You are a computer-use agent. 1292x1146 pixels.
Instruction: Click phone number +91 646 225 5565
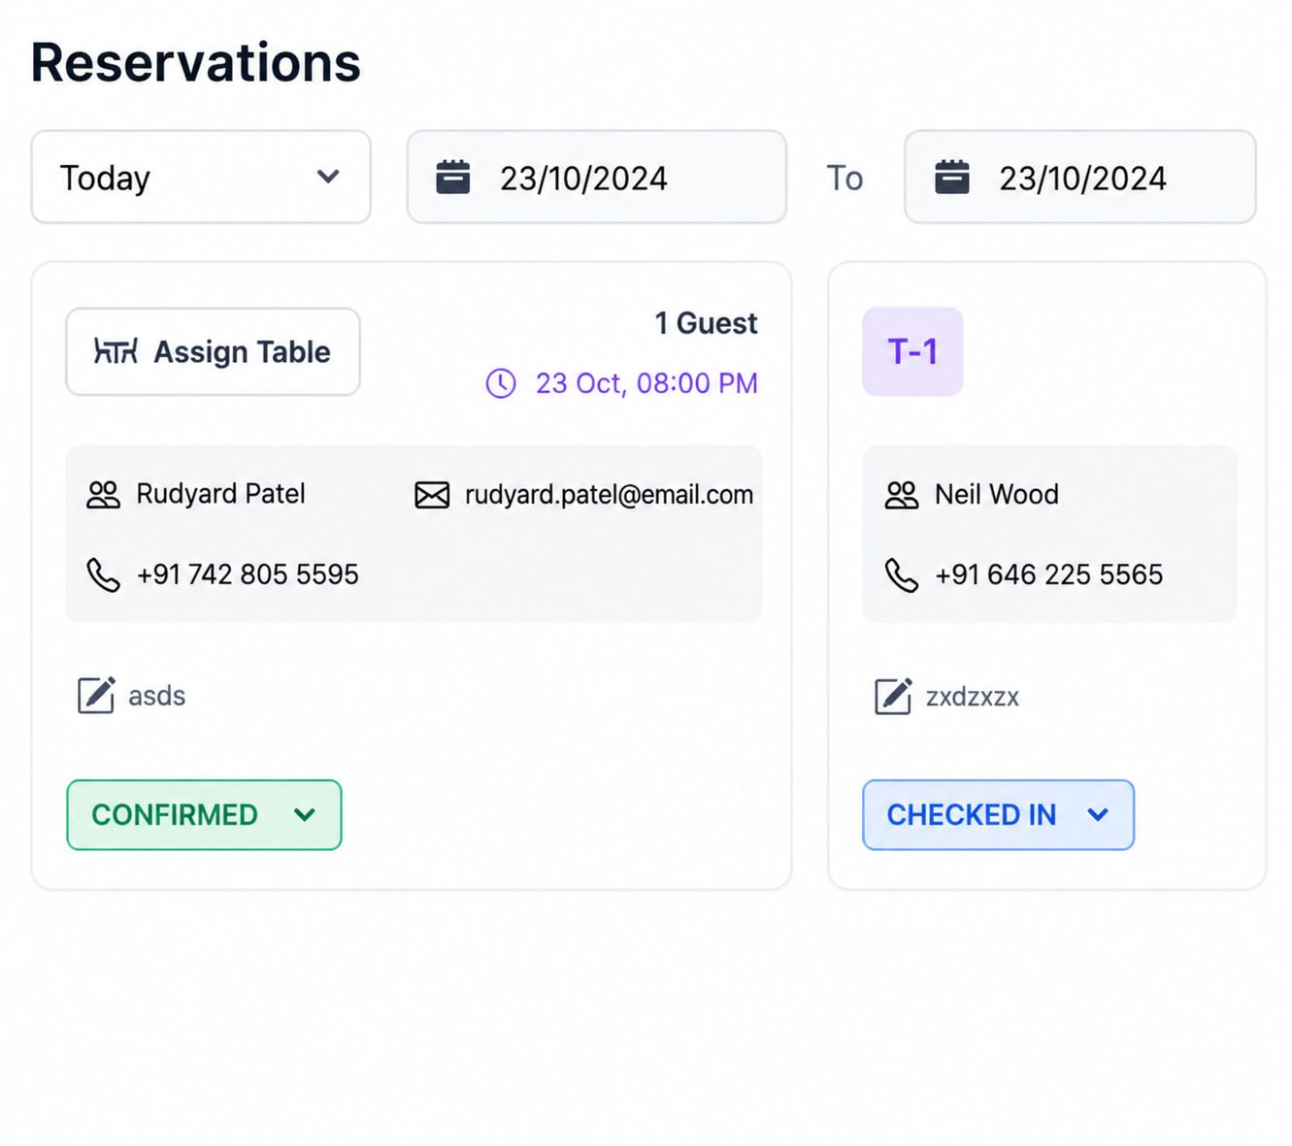point(1048,574)
